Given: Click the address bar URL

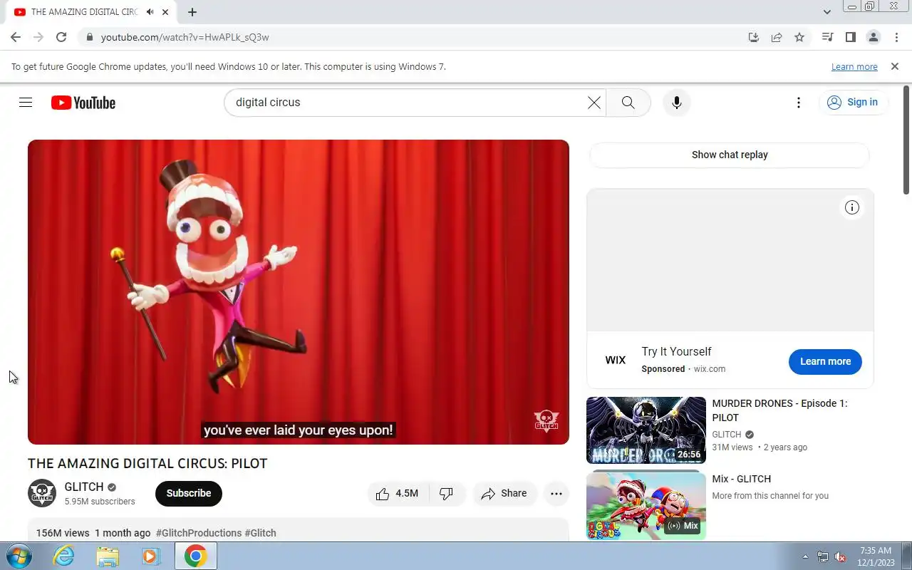Looking at the screenshot, I should click(x=185, y=37).
